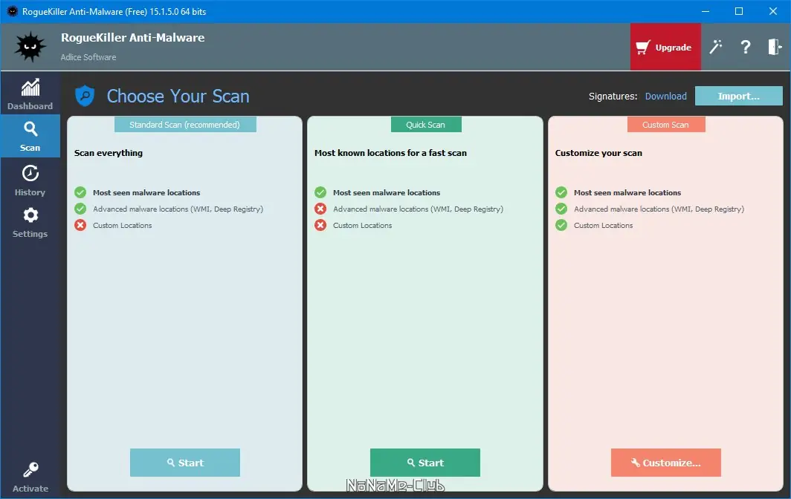Open the History sidebar section
The height and width of the screenshot is (499, 791).
(x=30, y=180)
